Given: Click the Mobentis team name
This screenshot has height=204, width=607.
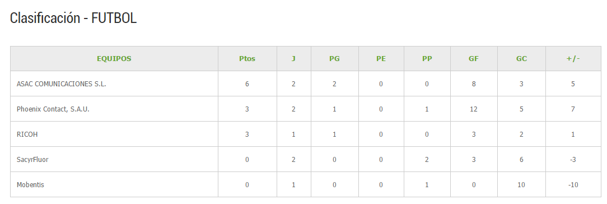Looking at the screenshot, I should pyautogui.click(x=30, y=184).
